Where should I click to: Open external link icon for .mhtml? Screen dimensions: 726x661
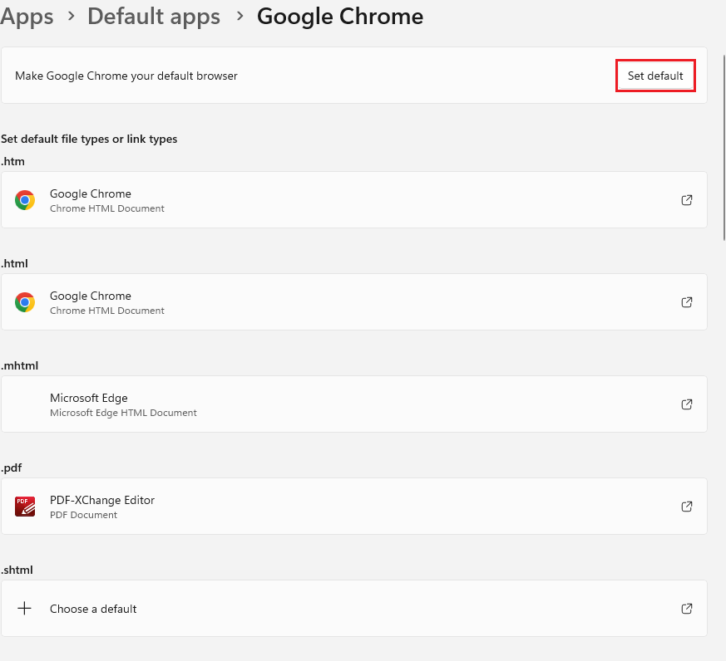[687, 404]
